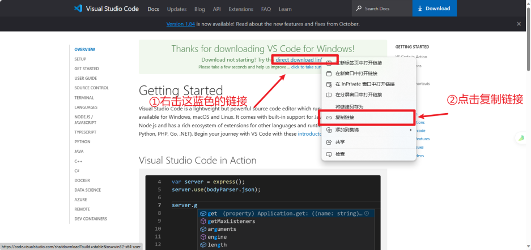The image size is (531, 250).
Task: Open DATA SCIENCE in the left sidebar
Action: pyautogui.click(x=88, y=190)
